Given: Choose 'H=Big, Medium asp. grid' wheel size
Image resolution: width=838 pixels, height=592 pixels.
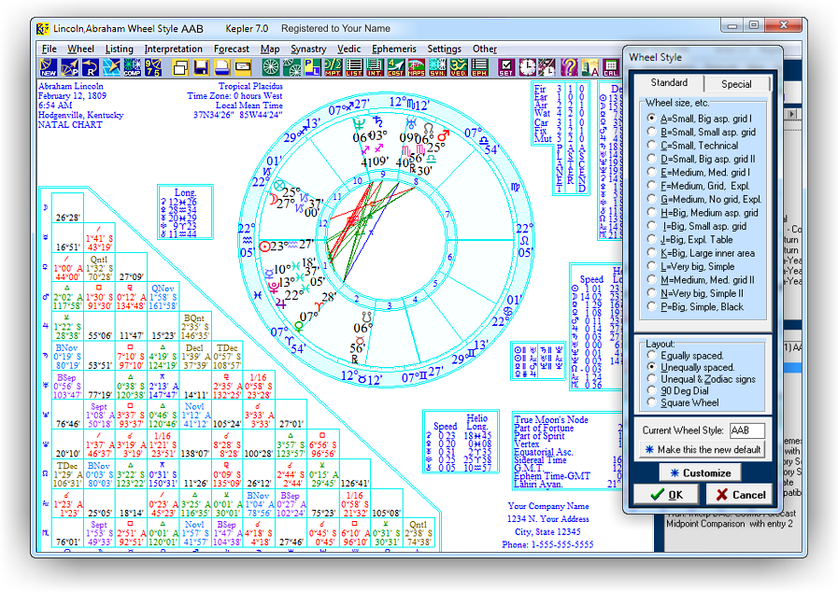Looking at the screenshot, I should click(x=703, y=213).
